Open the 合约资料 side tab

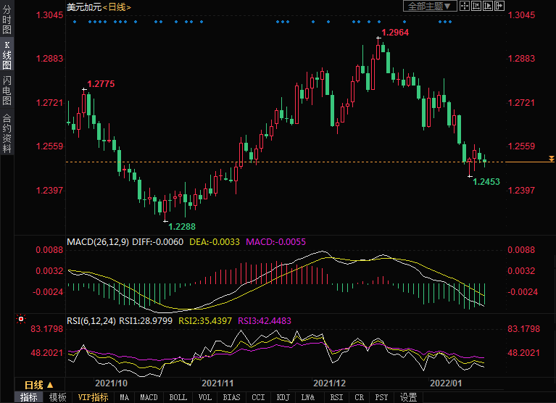[x=7, y=133]
